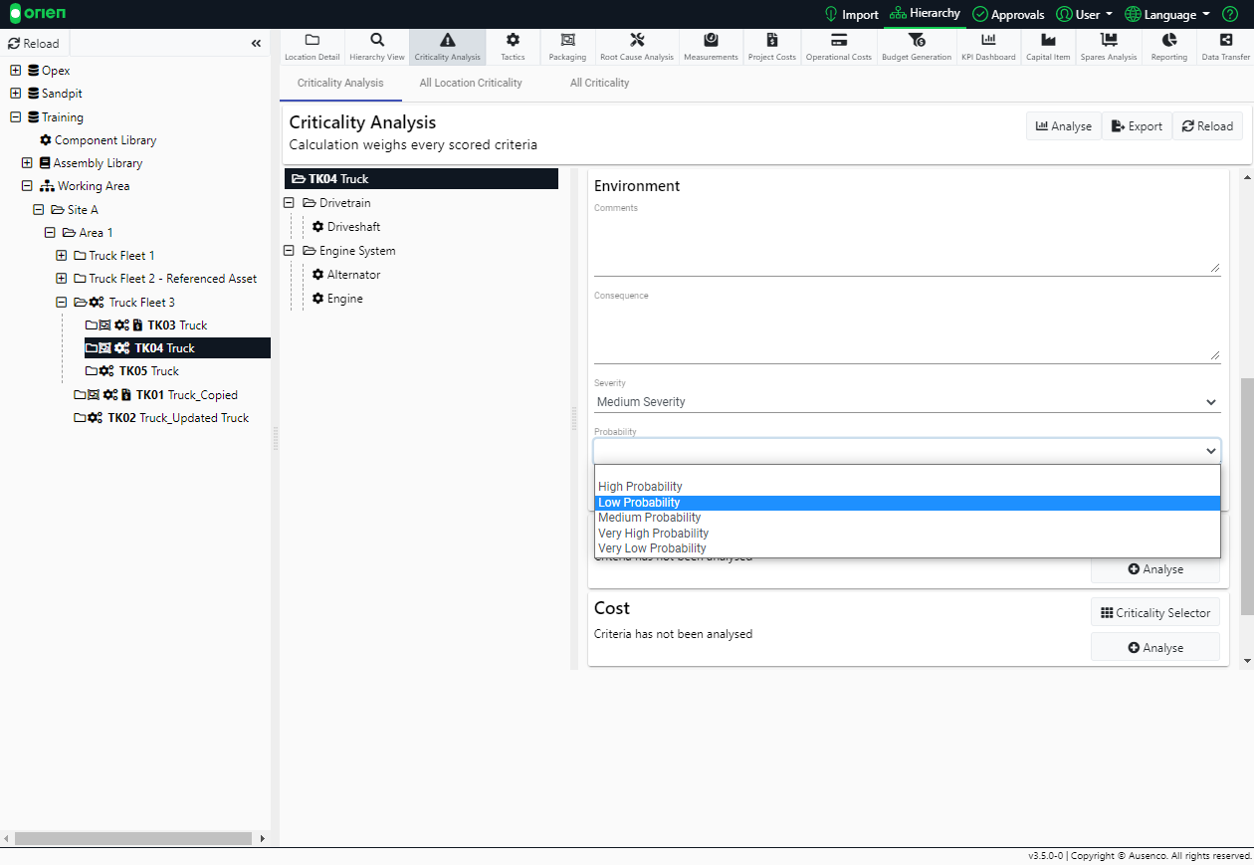This screenshot has width=1254, height=865.
Task: Collapse the Drivetrain folder
Action: (x=290, y=203)
